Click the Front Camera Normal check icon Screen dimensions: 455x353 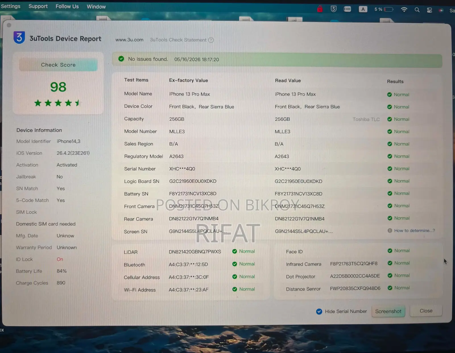[x=390, y=206]
